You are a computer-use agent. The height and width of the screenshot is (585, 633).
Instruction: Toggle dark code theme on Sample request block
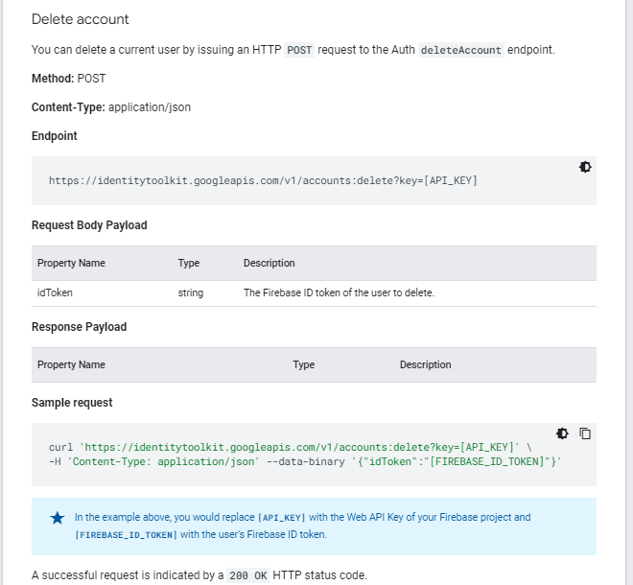562,433
